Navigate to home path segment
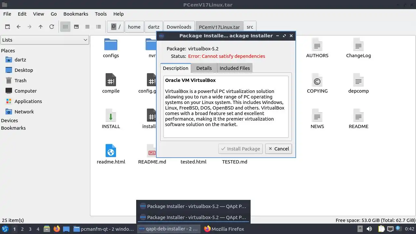 tap(134, 27)
